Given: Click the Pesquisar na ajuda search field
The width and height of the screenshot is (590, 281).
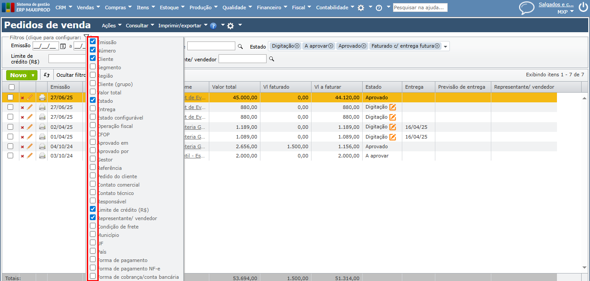Looking at the screenshot, I should point(420,7).
